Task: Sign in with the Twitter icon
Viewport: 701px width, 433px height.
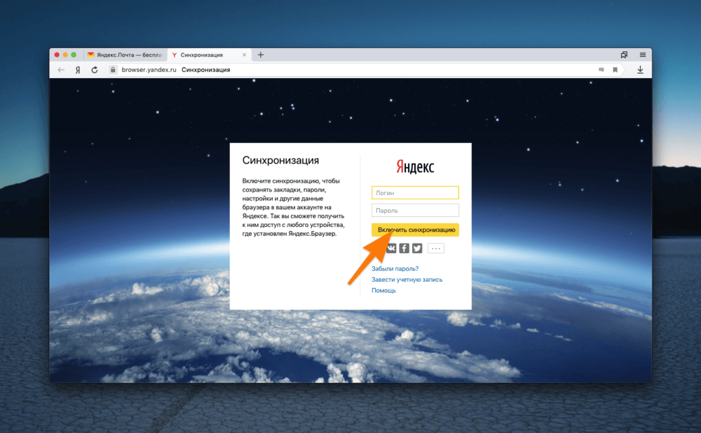Action: click(x=417, y=248)
